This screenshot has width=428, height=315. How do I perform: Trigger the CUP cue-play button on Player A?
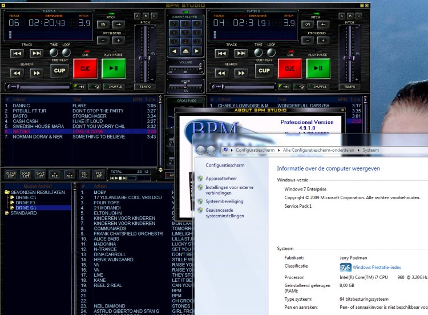(x=59, y=71)
